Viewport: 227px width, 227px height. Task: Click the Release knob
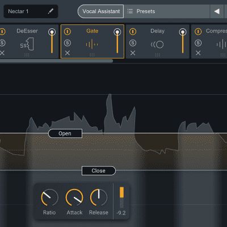click(99, 197)
